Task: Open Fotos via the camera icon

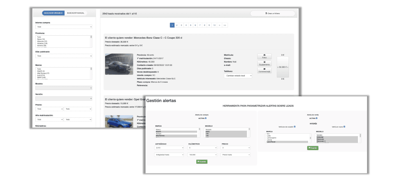Action: pos(264,55)
